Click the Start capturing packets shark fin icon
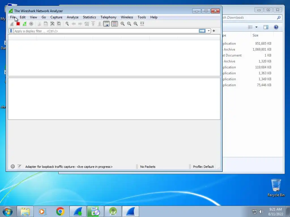The image size is (290, 217). coord(12,24)
